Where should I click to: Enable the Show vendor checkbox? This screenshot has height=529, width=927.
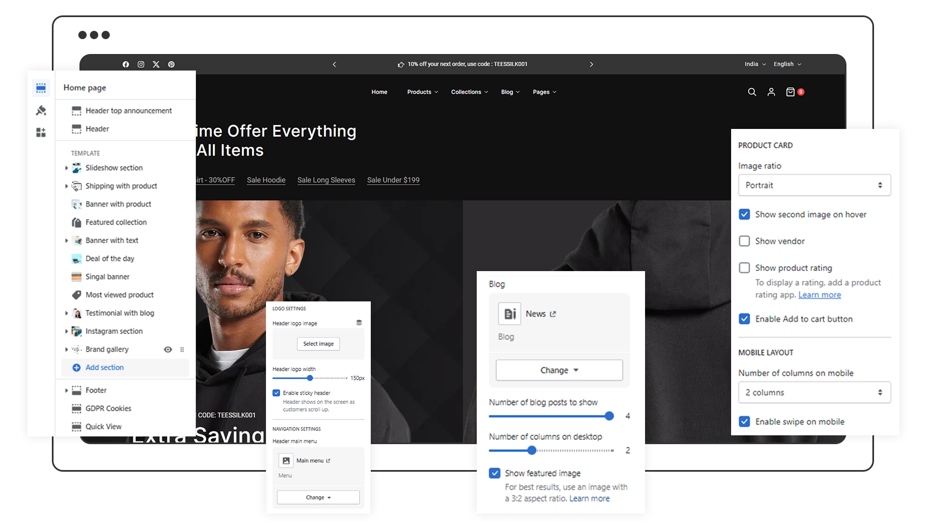744,241
